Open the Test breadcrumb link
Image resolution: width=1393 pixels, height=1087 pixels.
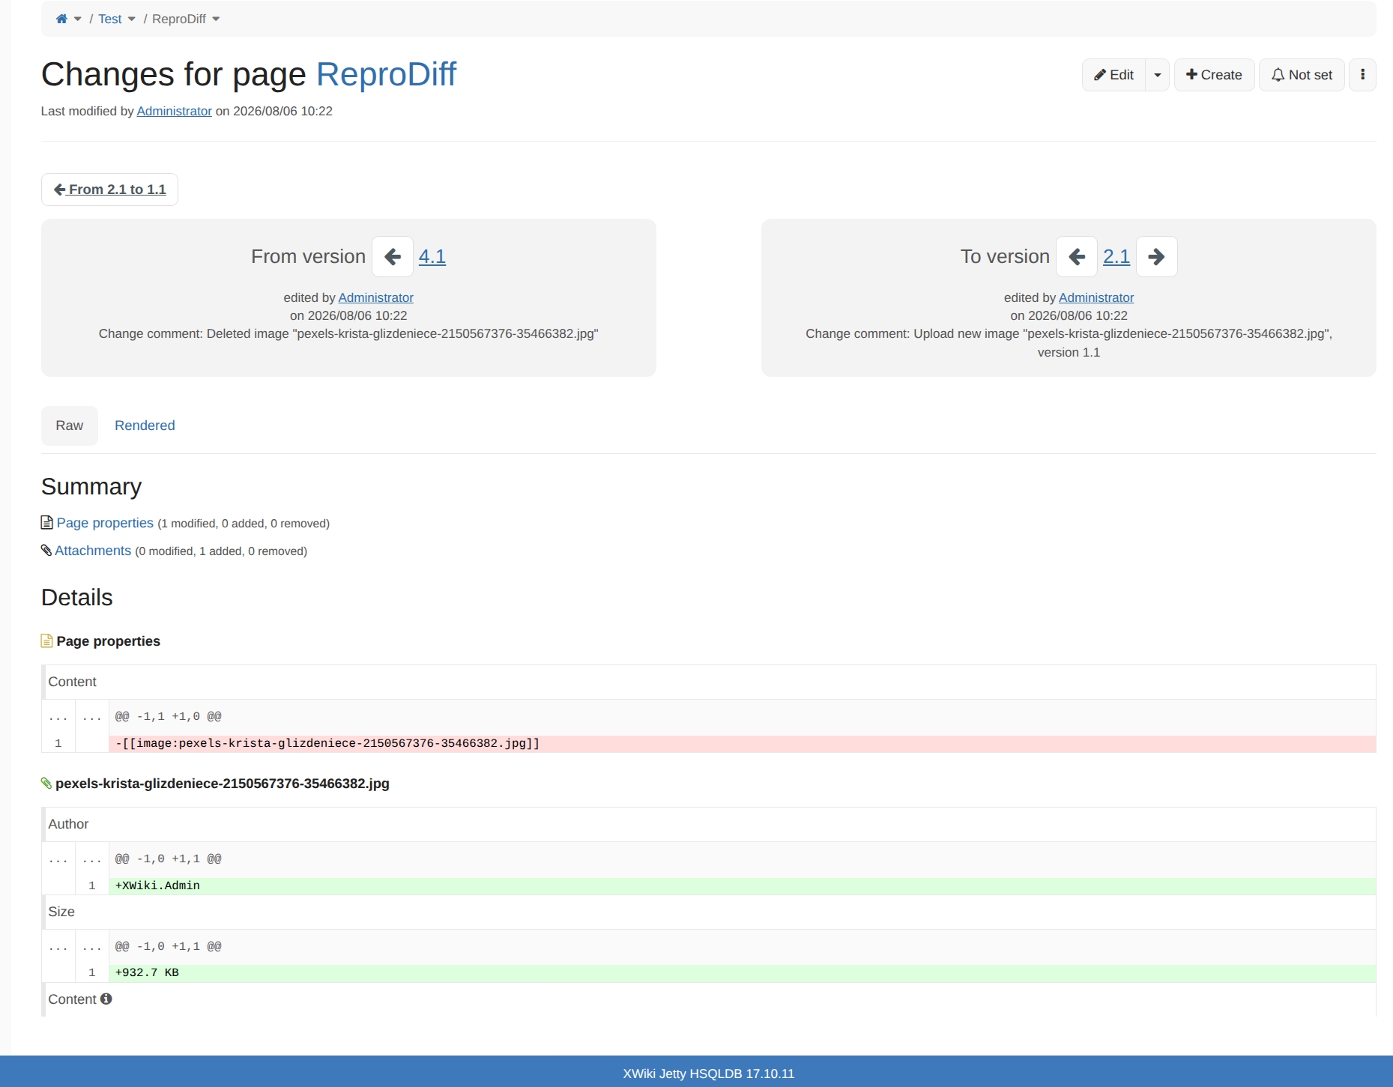tap(109, 19)
